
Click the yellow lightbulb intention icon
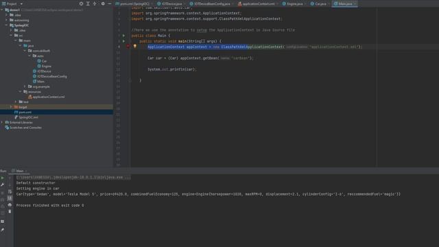[134, 46]
